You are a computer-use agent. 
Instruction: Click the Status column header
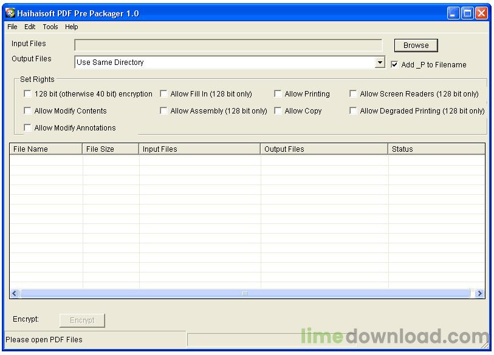(x=436, y=149)
